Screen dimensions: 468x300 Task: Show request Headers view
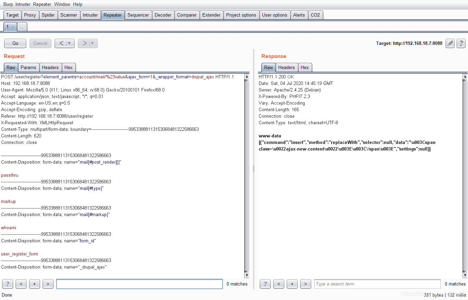[50, 67]
